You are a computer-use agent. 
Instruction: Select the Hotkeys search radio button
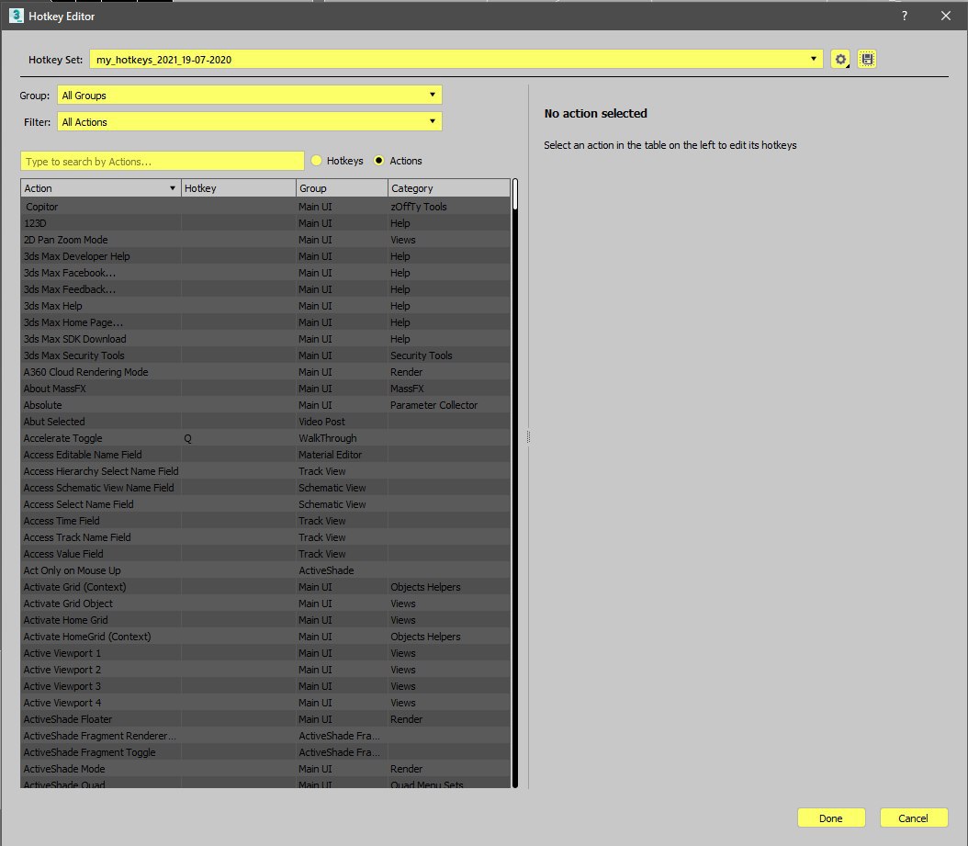tap(316, 161)
